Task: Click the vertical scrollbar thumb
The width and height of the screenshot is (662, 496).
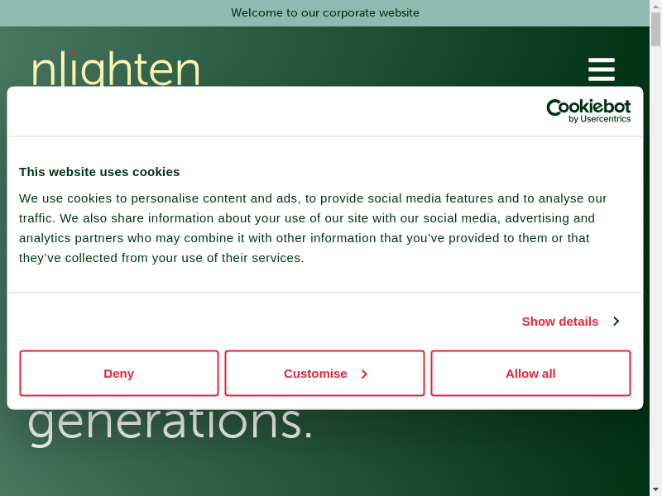Action: click(655, 30)
